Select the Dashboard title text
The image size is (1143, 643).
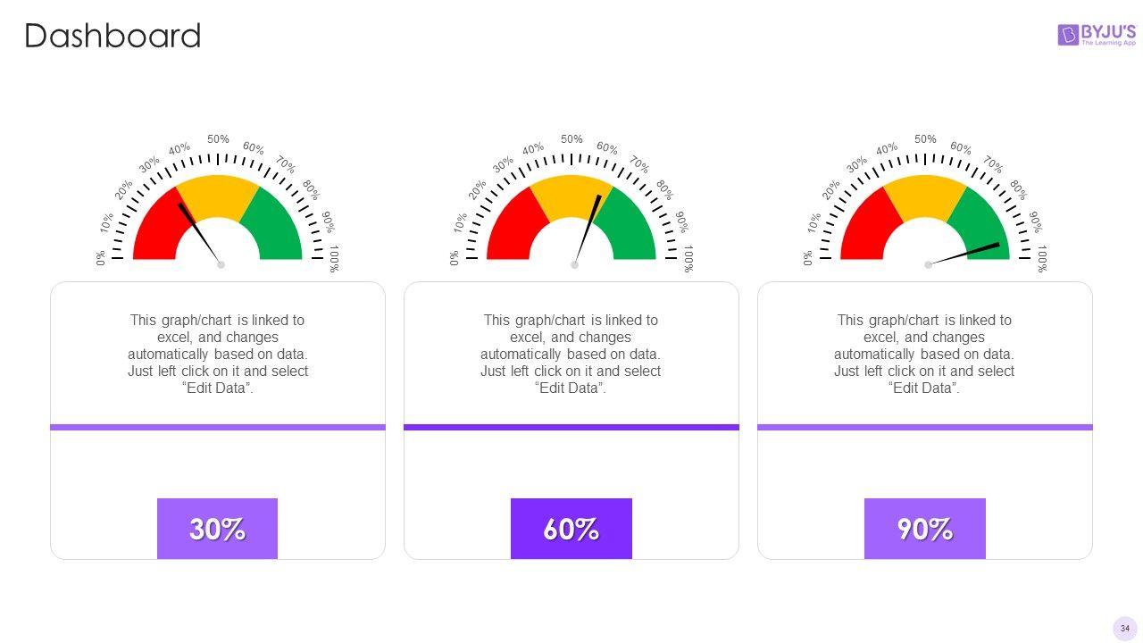click(113, 36)
